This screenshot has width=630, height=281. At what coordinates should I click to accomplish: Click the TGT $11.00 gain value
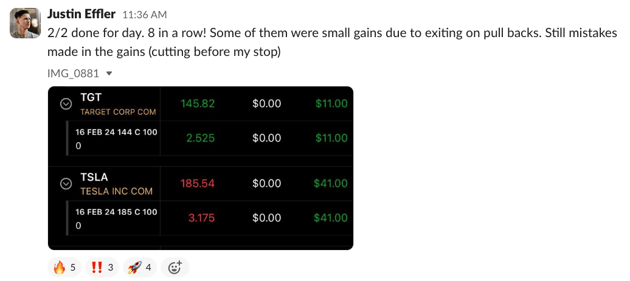coord(331,103)
